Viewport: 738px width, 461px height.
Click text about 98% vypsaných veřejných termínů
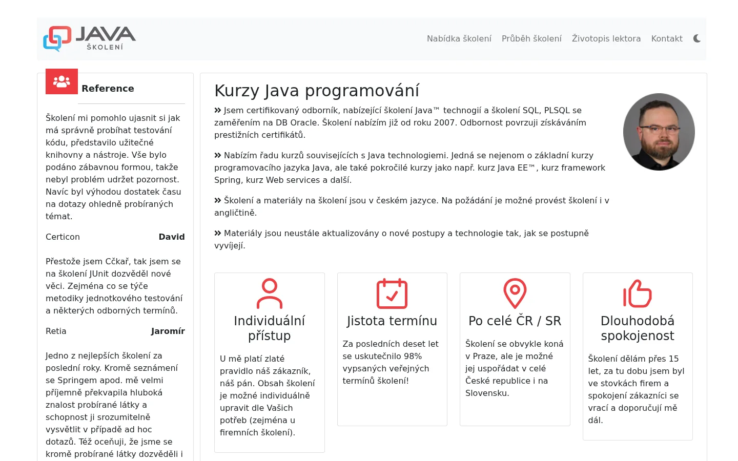point(391,362)
